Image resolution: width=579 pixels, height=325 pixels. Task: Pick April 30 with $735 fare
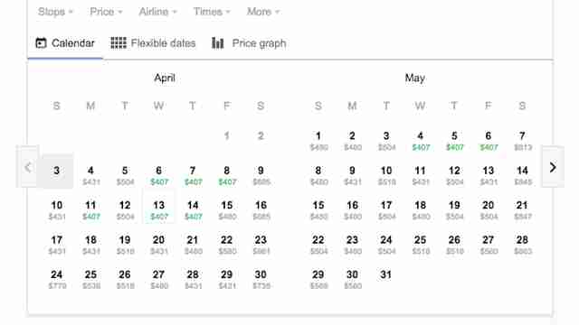coord(261,279)
